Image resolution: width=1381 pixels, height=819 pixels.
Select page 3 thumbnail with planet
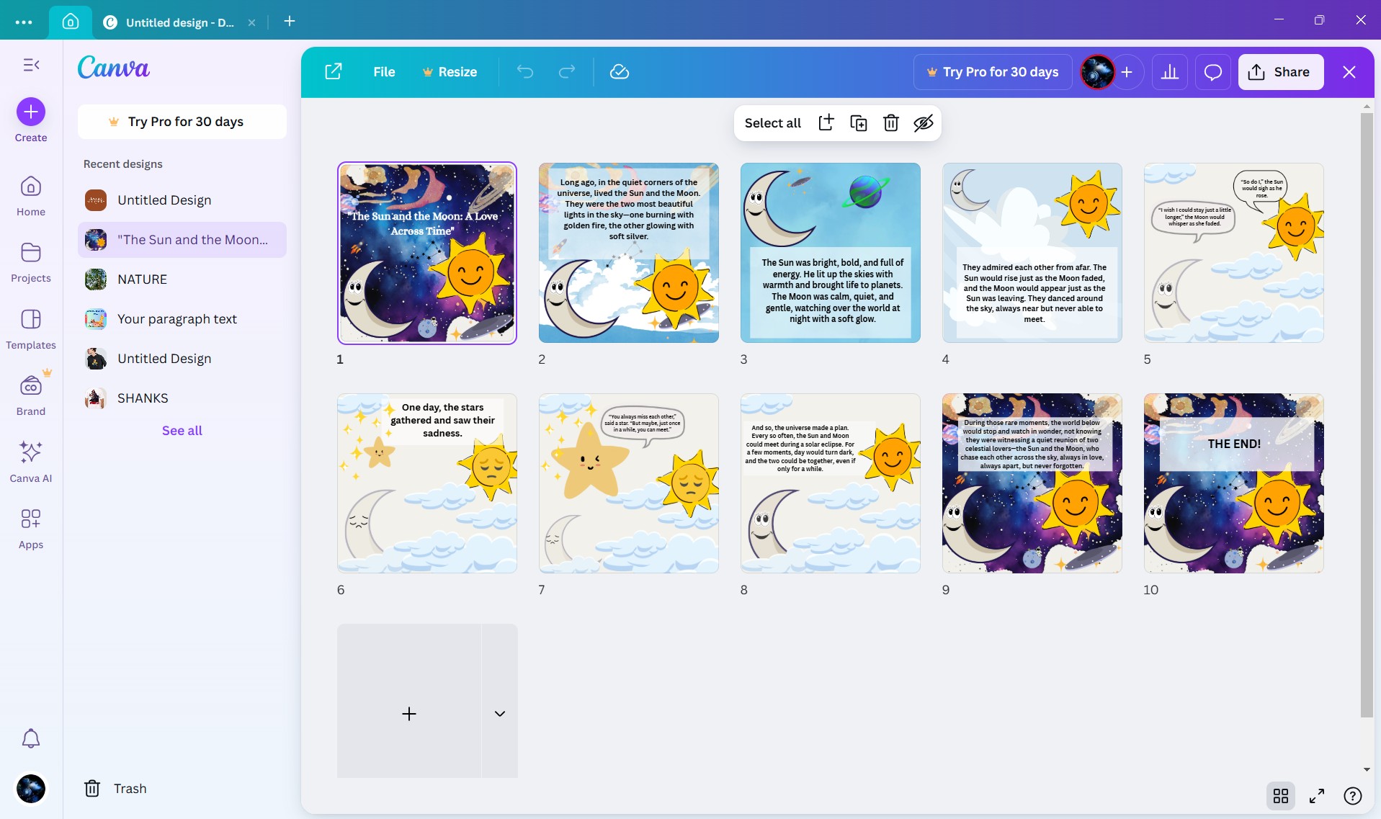coord(831,253)
